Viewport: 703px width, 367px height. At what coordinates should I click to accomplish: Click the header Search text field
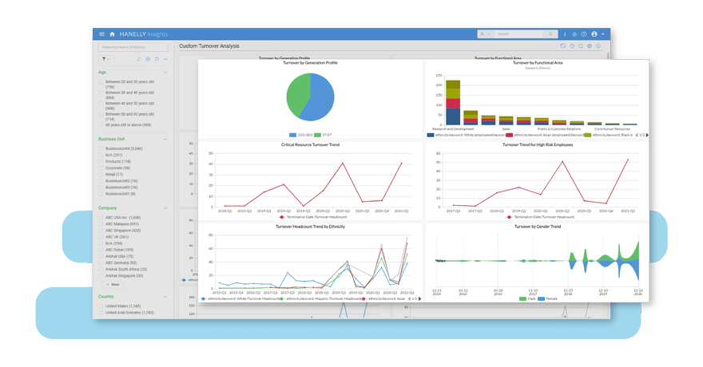coord(519,34)
